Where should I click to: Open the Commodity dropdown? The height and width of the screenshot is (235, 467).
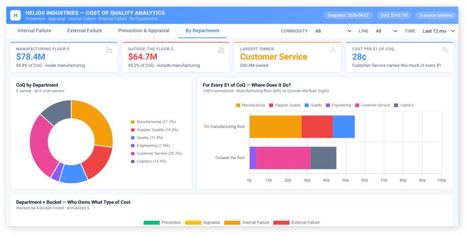click(x=331, y=31)
